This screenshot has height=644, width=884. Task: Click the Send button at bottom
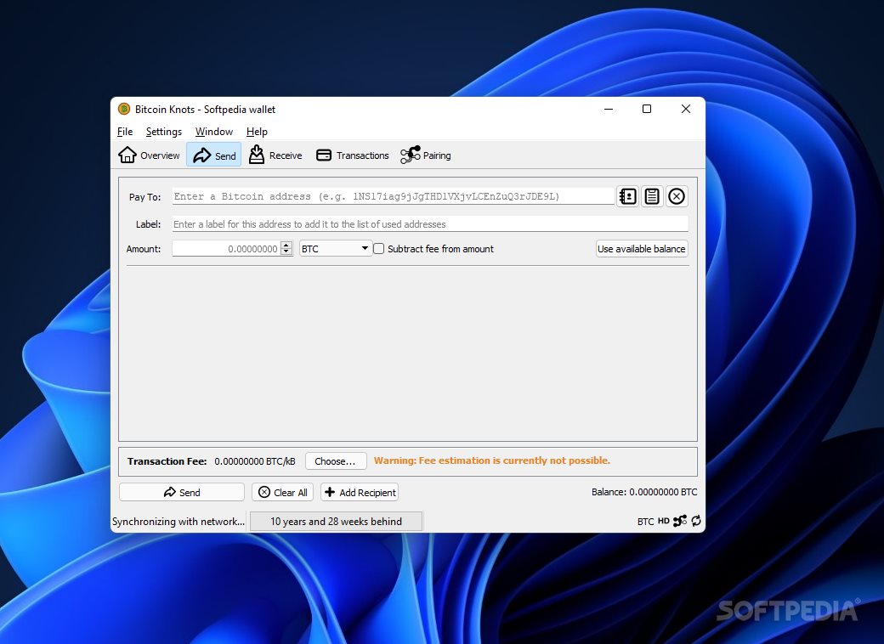point(182,492)
